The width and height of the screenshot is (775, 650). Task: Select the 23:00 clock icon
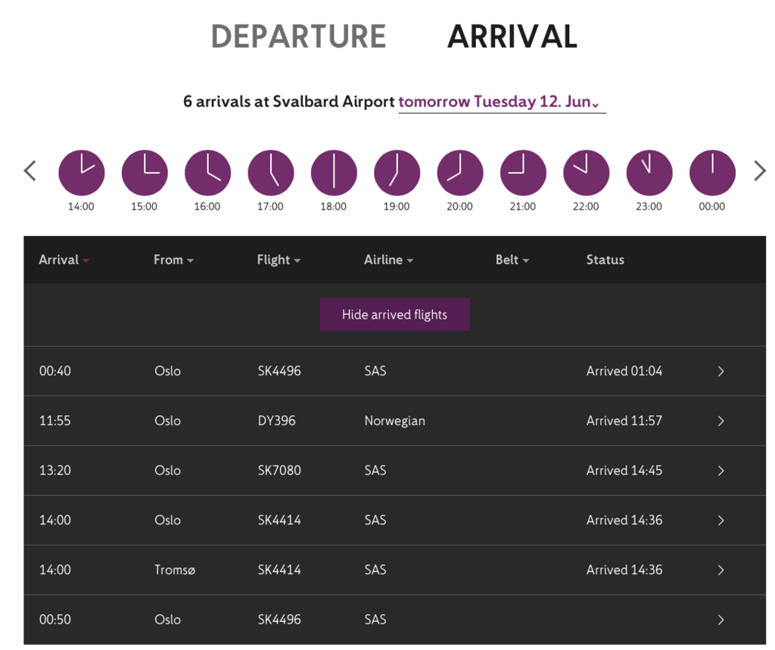649,173
